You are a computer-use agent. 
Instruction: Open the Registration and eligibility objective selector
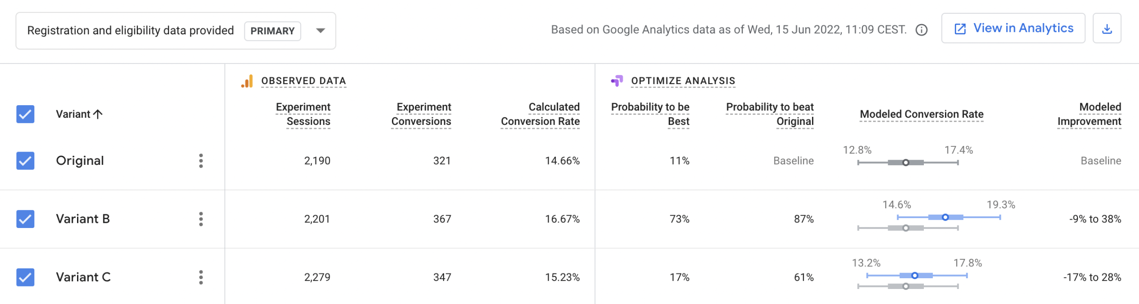tap(130, 30)
